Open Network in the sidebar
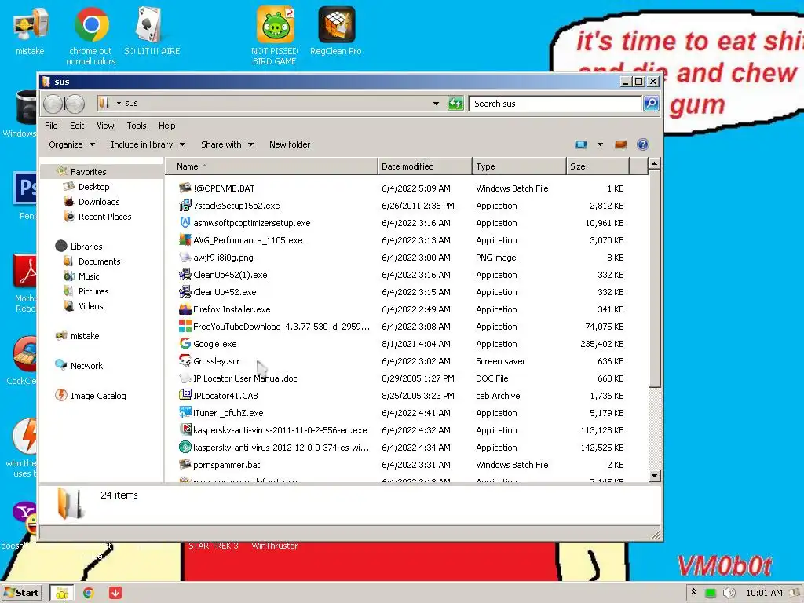This screenshot has height=603, width=804. coord(86,366)
